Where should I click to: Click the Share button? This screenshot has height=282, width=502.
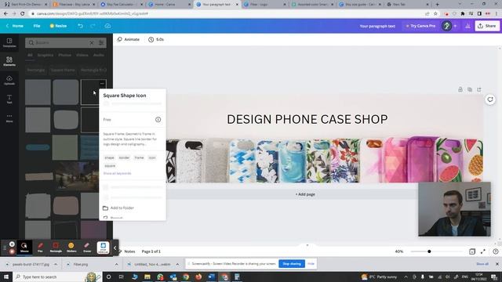[x=487, y=26]
